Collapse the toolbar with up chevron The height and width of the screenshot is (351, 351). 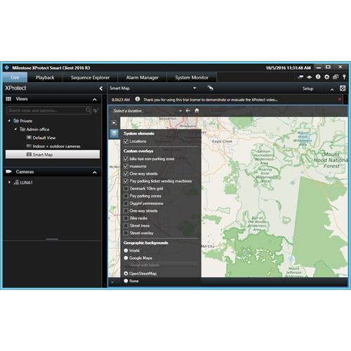click(x=332, y=89)
